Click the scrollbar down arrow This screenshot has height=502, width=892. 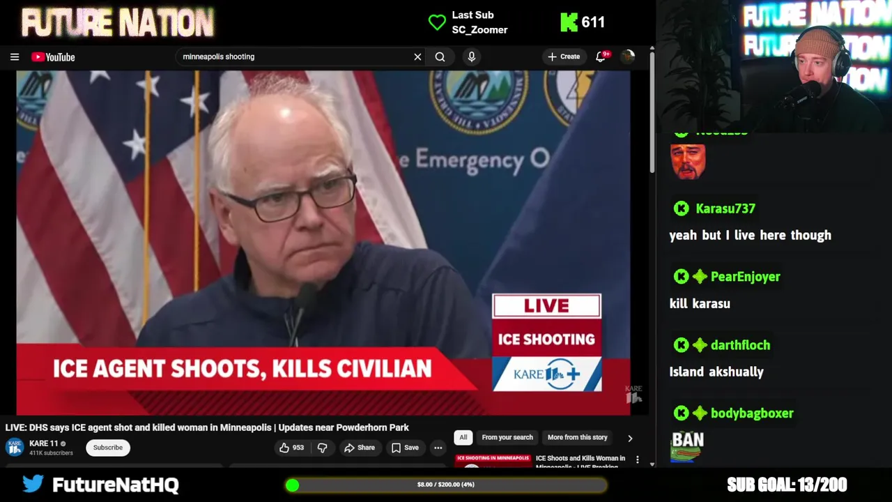coord(652,464)
